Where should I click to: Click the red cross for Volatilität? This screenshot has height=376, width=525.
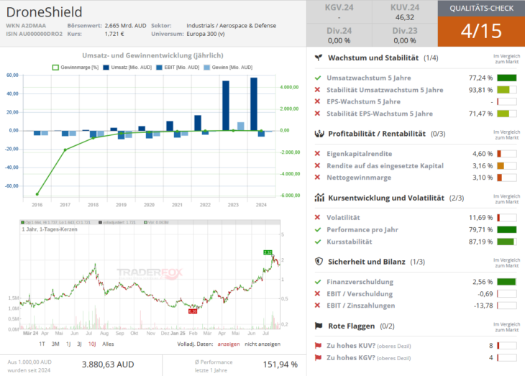[317, 217]
